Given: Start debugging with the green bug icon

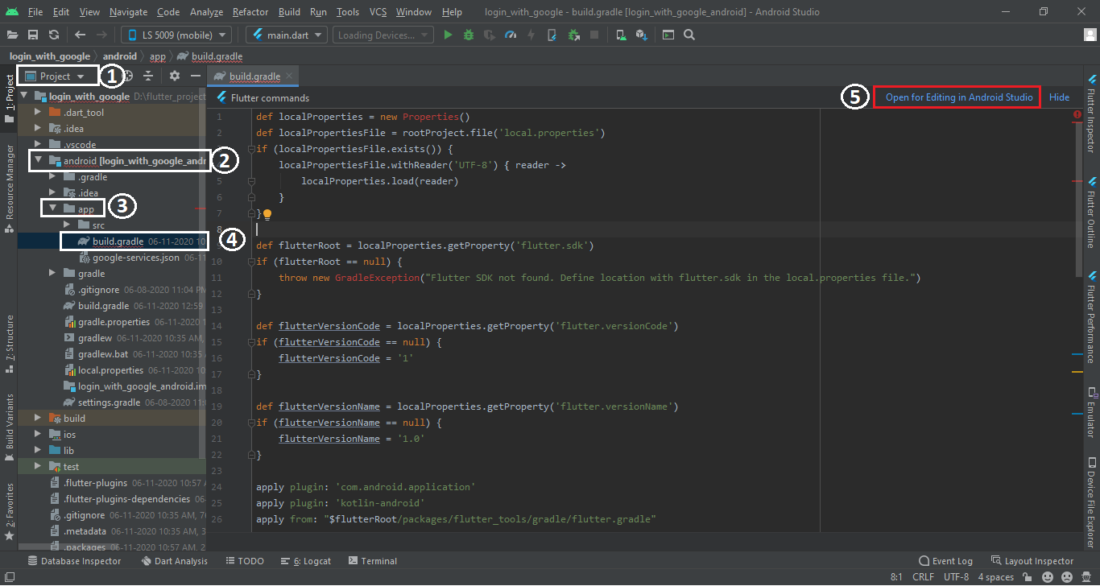Looking at the screenshot, I should pos(469,35).
